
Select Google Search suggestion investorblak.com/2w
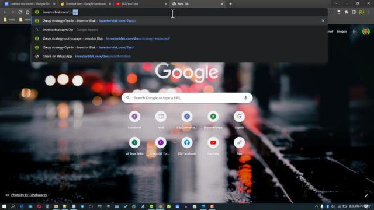pyautogui.click(x=179, y=30)
